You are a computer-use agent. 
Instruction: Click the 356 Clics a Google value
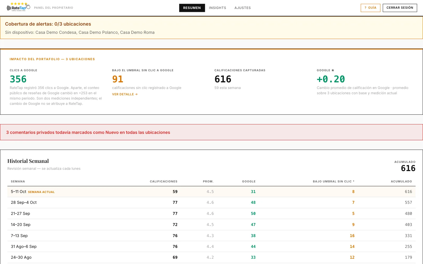(18, 79)
